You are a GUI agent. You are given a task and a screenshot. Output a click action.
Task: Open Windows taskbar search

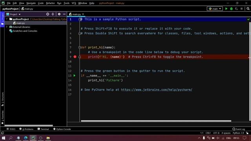pos(11,138)
